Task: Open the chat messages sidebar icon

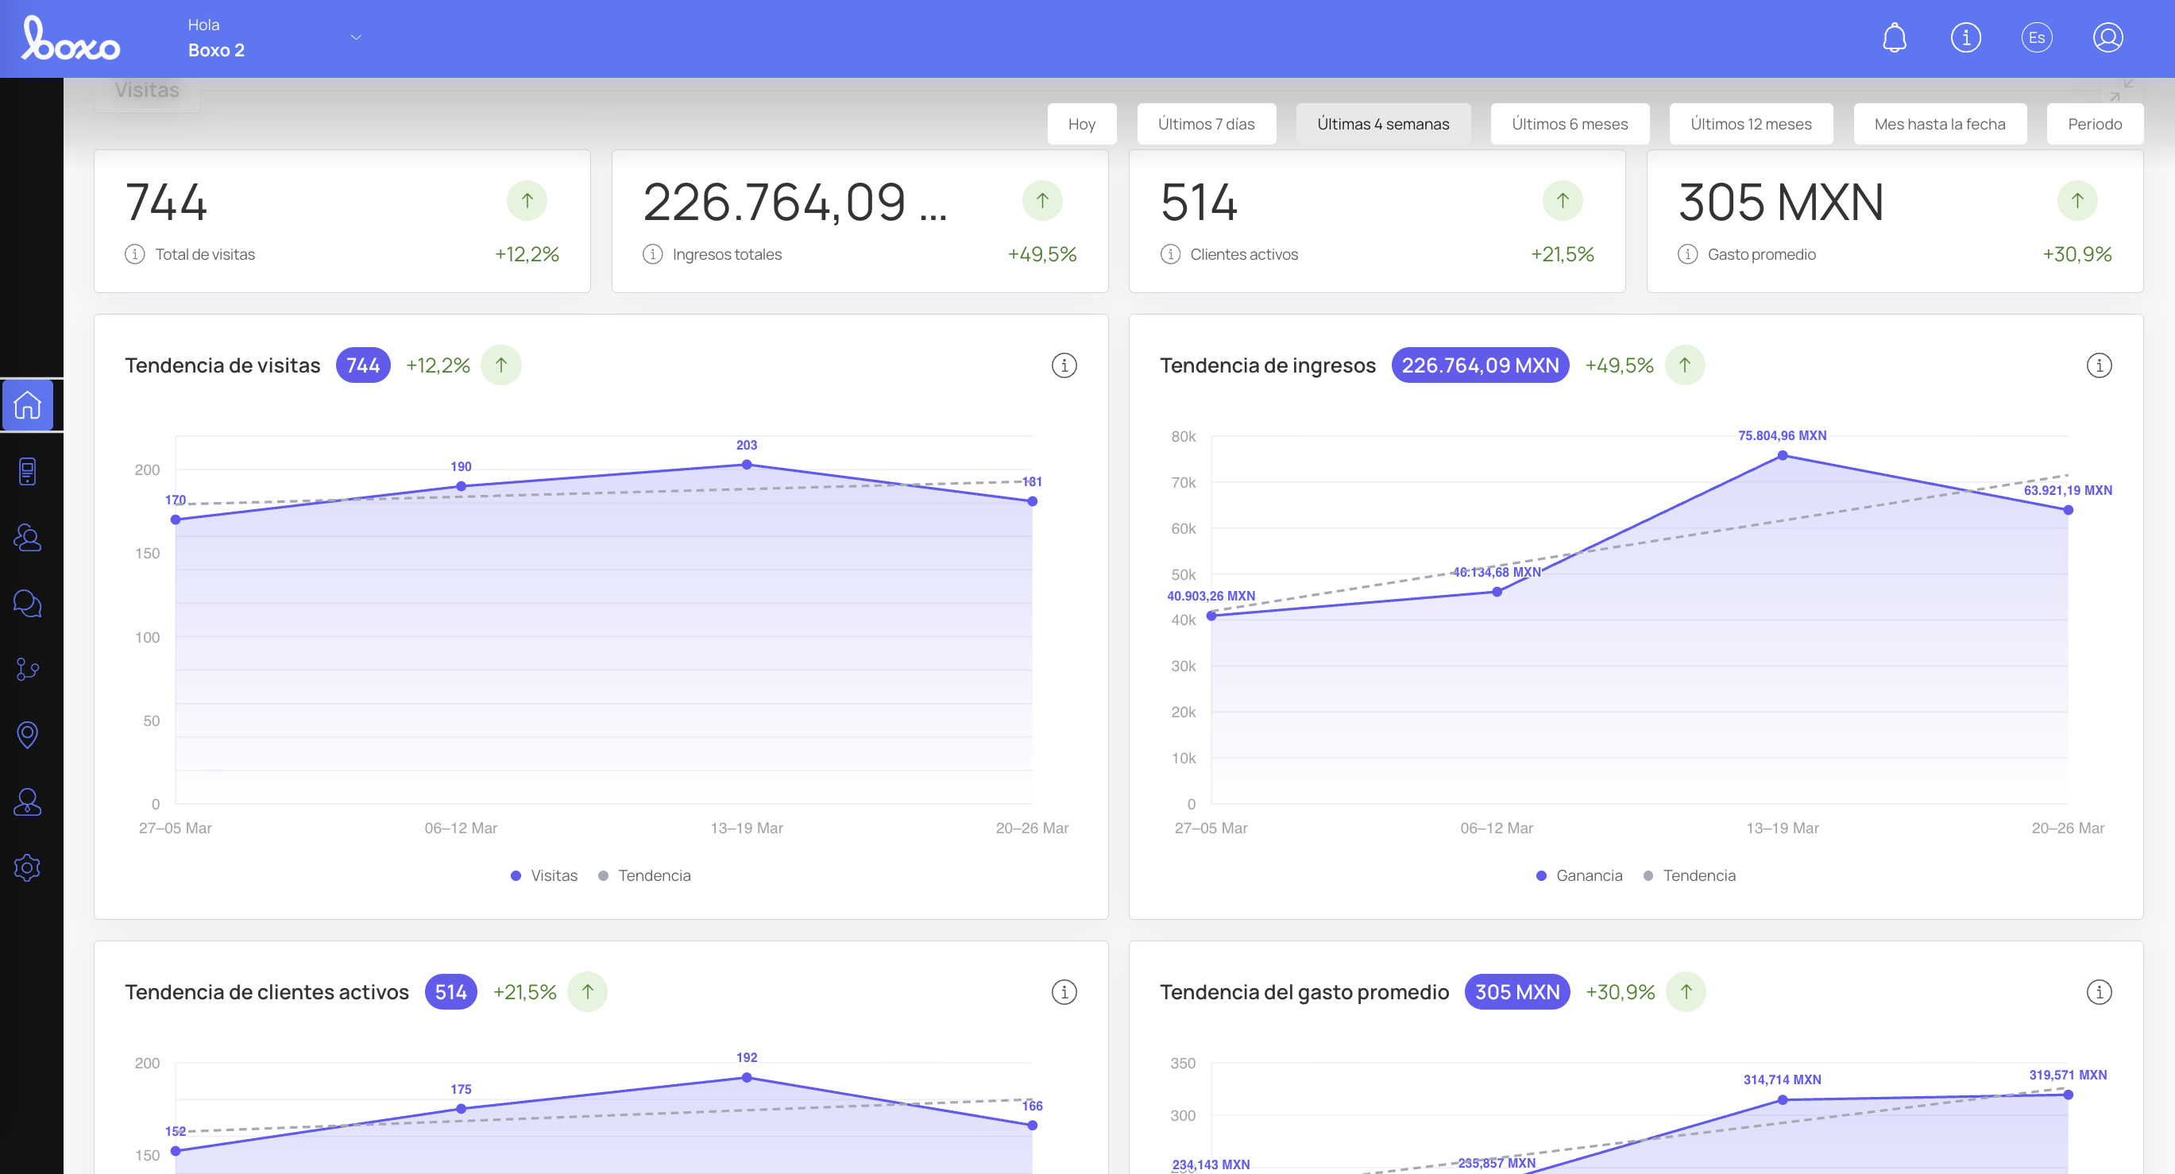Action: 28,603
